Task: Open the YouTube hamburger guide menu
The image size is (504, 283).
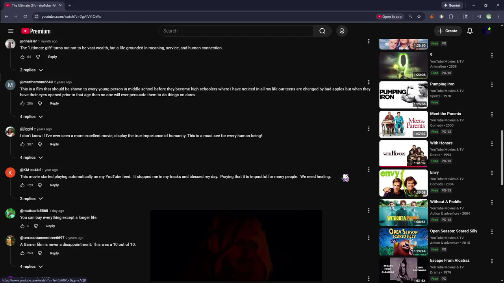Action: point(11,31)
